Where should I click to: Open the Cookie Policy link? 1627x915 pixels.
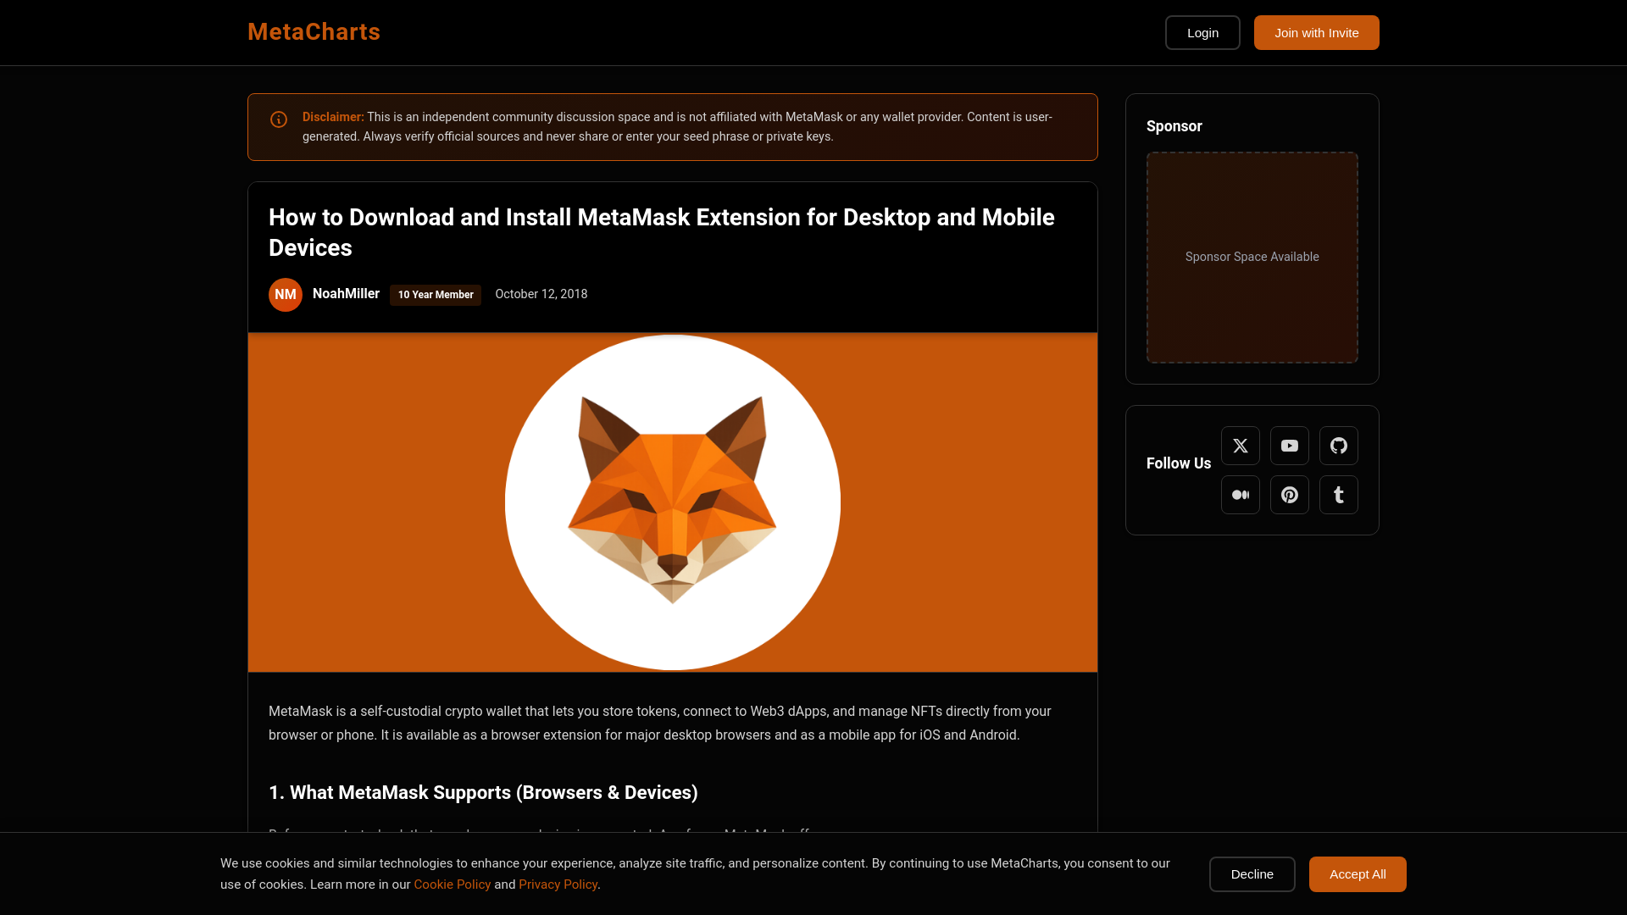pos(452,884)
